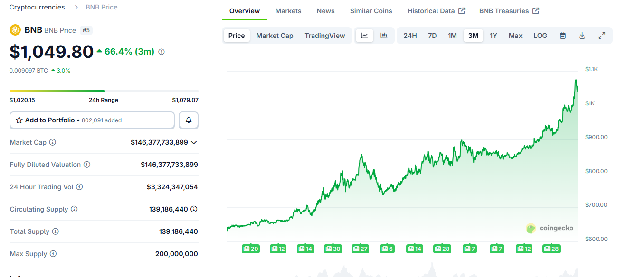Click the #5 rank badge
The image size is (618, 277).
pos(86,30)
